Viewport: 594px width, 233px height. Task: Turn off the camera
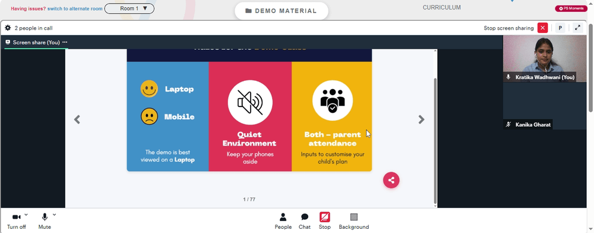(x=16, y=221)
